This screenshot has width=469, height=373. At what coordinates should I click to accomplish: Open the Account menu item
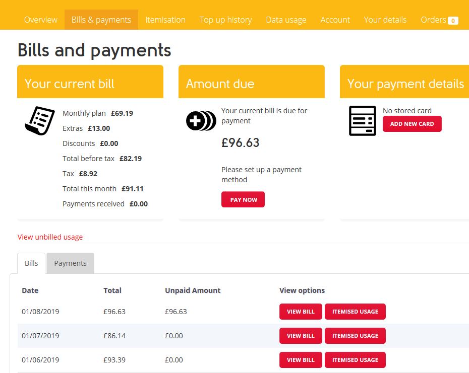pyautogui.click(x=335, y=20)
